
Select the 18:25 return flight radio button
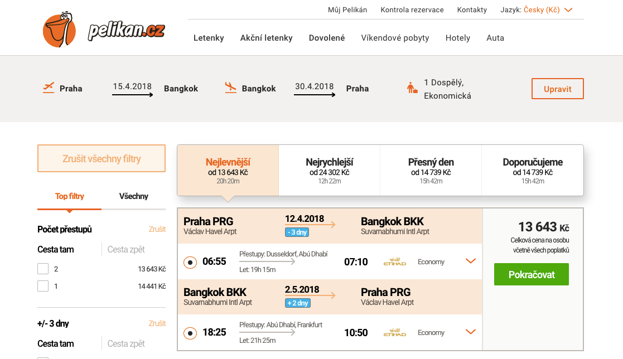(190, 333)
